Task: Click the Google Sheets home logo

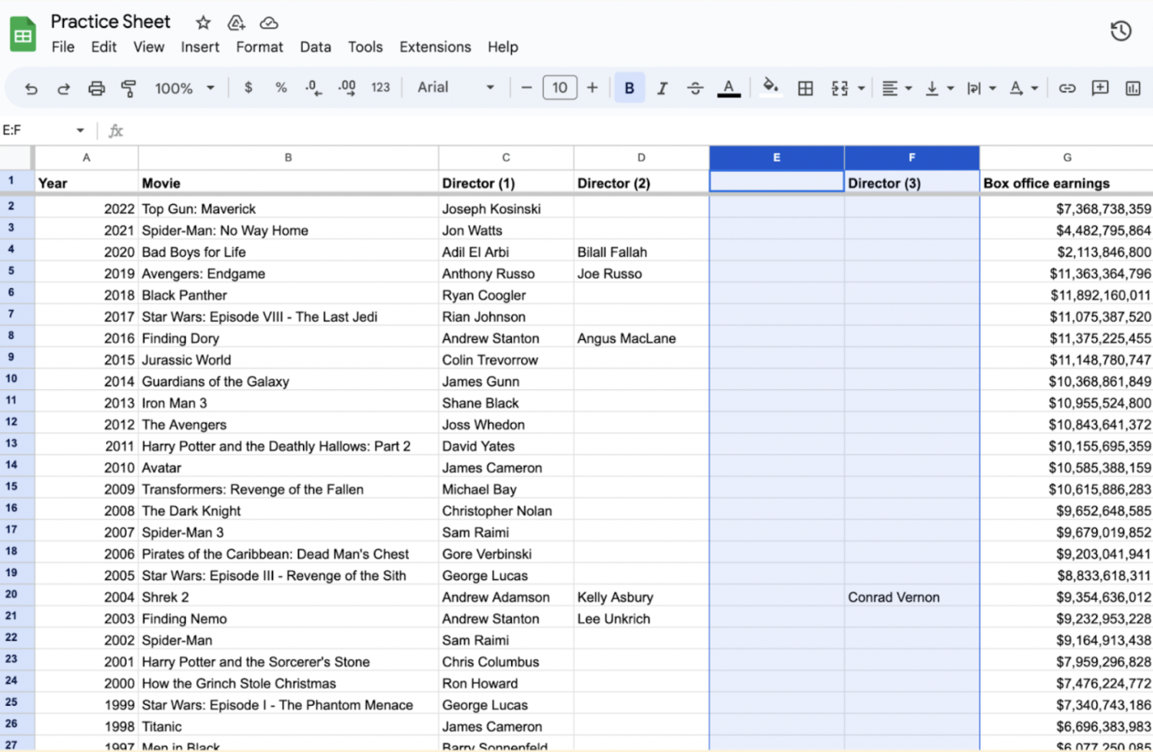Action: pos(23,35)
